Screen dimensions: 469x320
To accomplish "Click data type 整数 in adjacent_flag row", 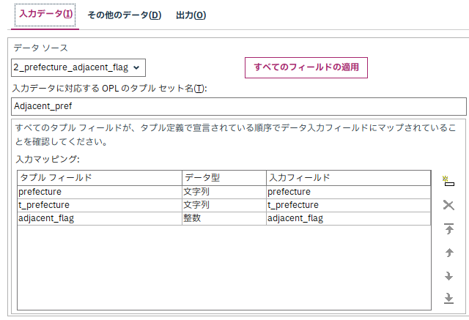I will pos(224,218).
